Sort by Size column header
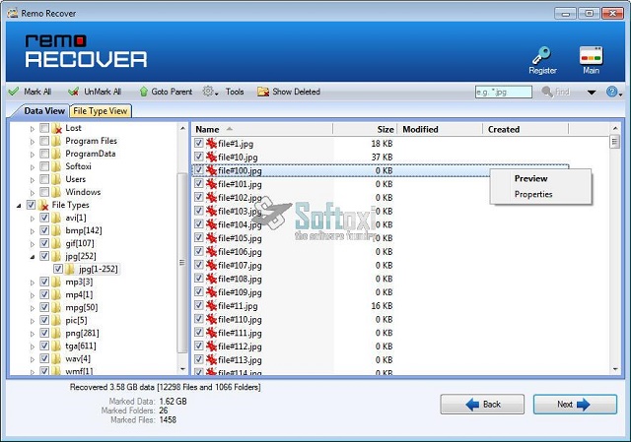Screen dimensions: 631x442 [365, 129]
